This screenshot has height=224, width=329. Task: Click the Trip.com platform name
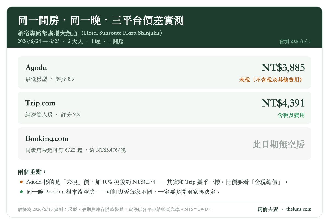(x=40, y=103)
